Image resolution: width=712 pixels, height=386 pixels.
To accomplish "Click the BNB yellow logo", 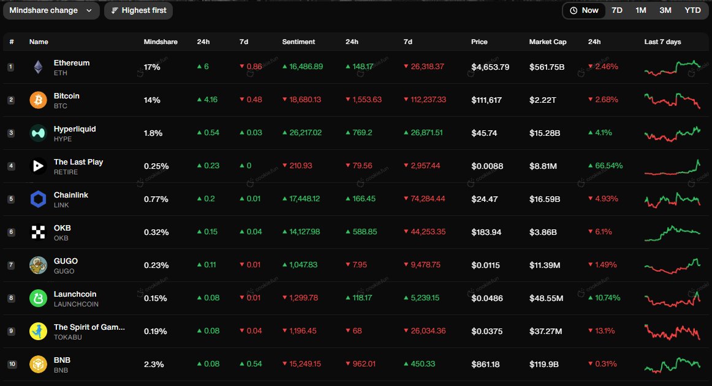I will coord(38,364).
